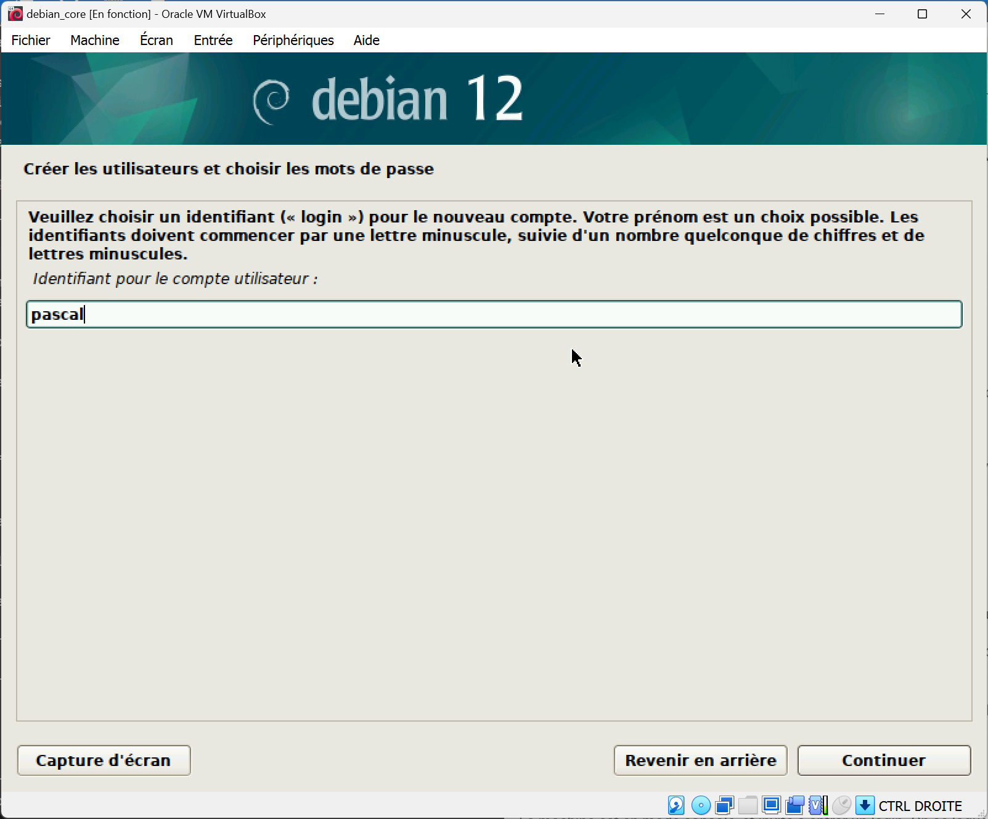Open the Fichier menu
The width and height of the screenshot is (988, 819).
[x=31, y=40]
